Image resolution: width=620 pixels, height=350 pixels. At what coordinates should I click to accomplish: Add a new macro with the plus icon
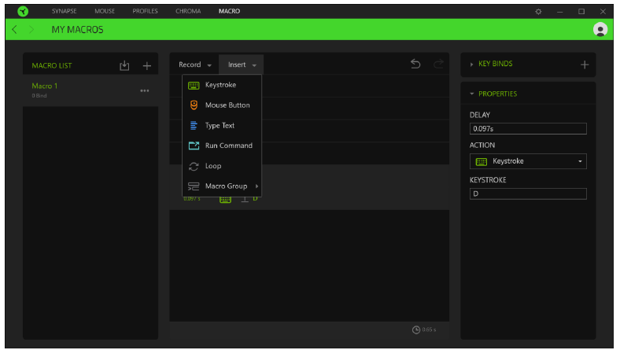click(146, 65)
